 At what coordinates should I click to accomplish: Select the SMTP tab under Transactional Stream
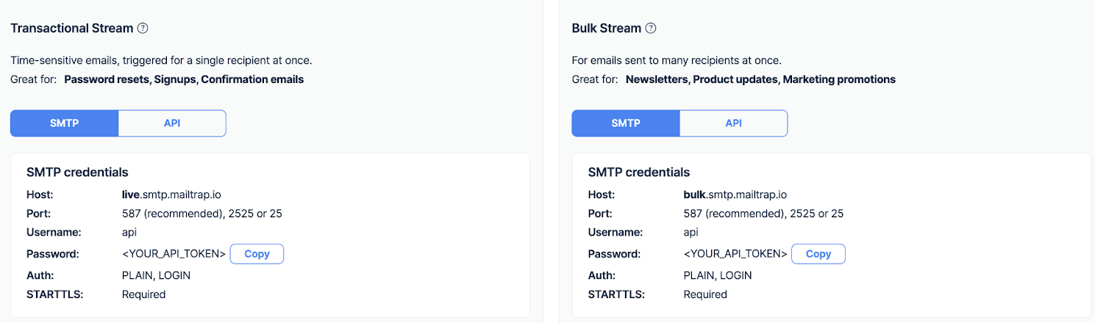pos(64,123)
